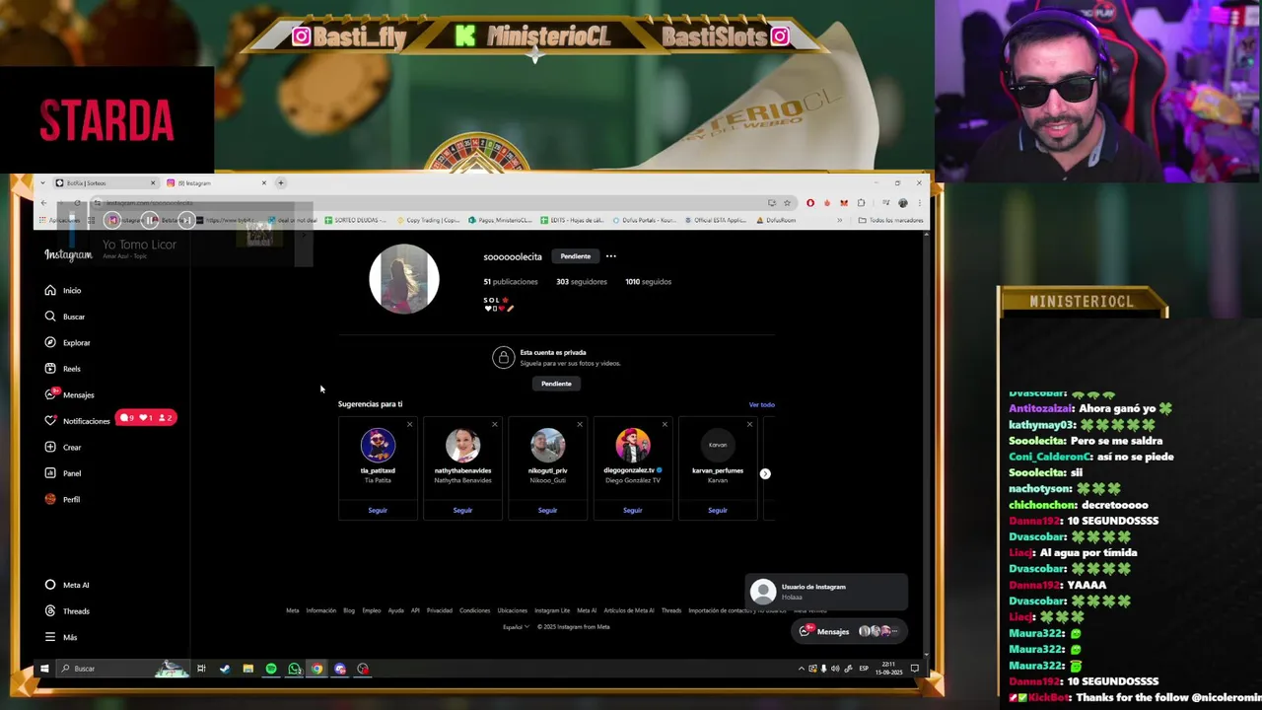
Task: Click the taskbar clock showing 22:11
Action: tap(889, 669)
